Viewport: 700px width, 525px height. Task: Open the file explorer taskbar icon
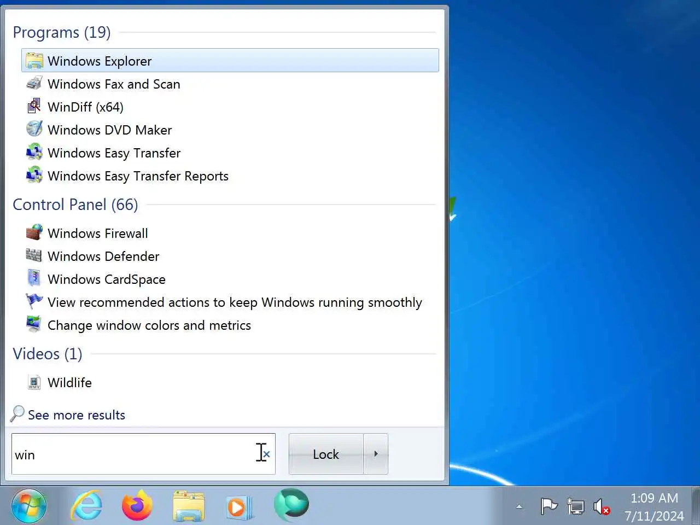(x=189, y=506)
